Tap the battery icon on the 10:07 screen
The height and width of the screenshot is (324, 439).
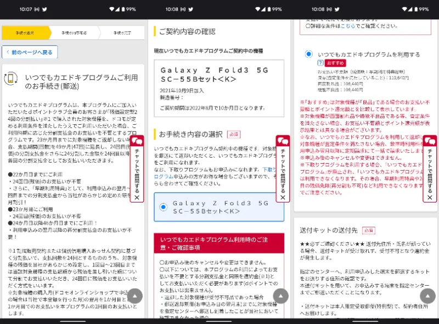123,9
